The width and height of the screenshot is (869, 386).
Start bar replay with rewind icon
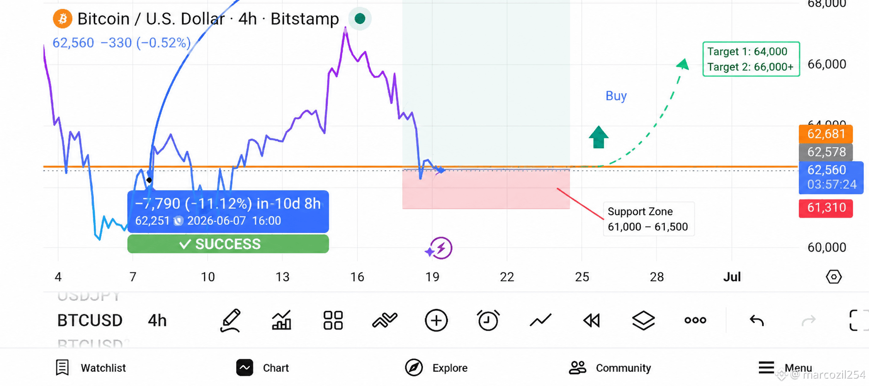pos(592,320)
